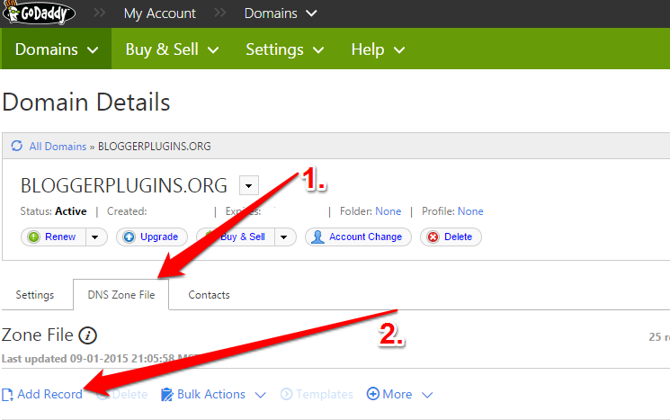
Task: Click the Templates arrow icon
Action: (x=286, y=394)
